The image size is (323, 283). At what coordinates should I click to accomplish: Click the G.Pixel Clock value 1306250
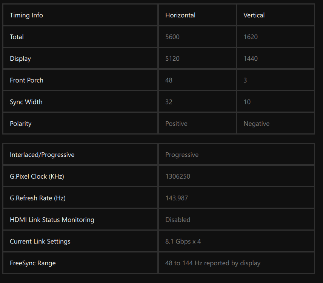(178, 176)
